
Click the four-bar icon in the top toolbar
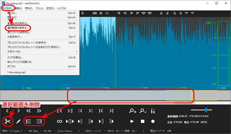tap(95, 13)
